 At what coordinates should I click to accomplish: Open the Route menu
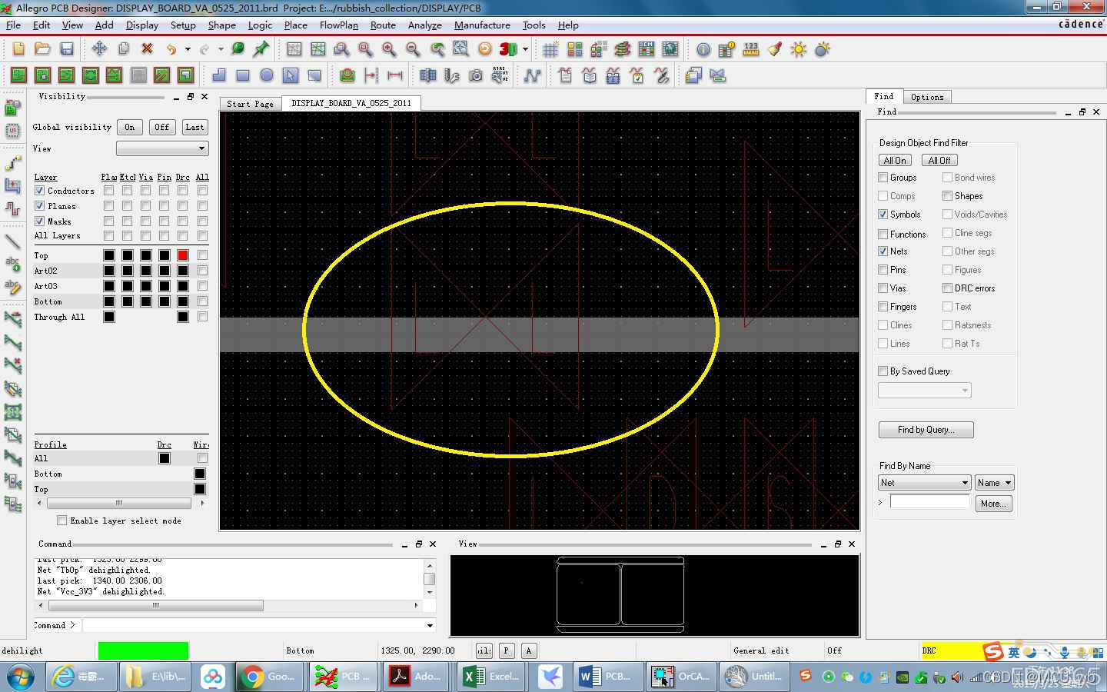pyautogui.click(x=383, y=25)
